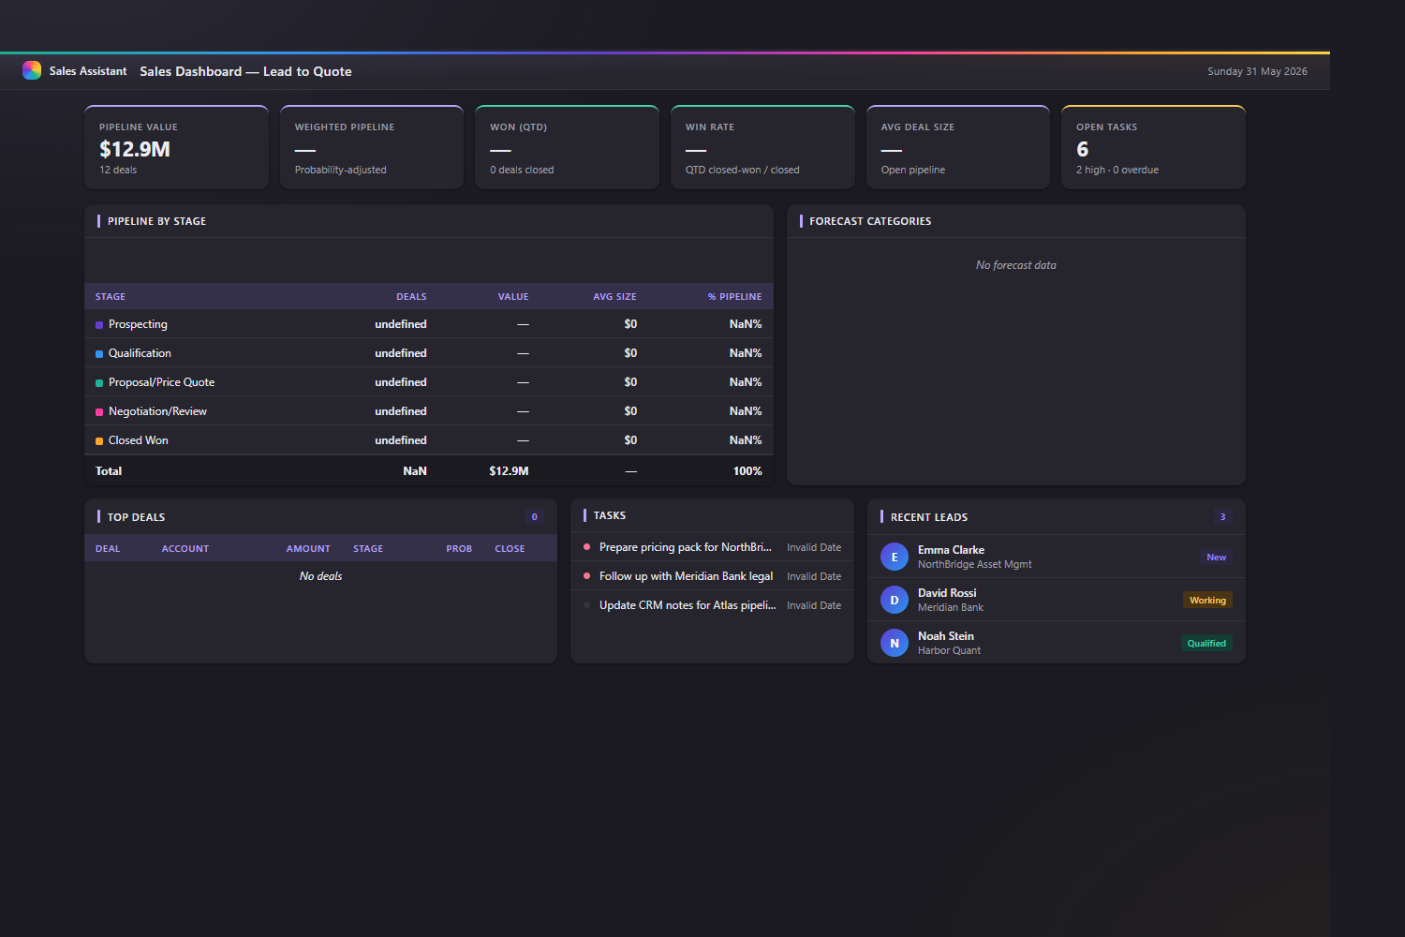Image resolution: width=1405 pixels, height=937 pixels.
Task: Open the Pipeline Value $12.9M card
Action: point(176,147)
